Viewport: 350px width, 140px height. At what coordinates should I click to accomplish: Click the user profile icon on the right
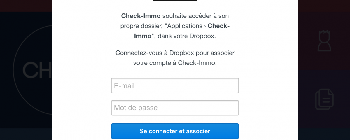(x=325, y=40)
